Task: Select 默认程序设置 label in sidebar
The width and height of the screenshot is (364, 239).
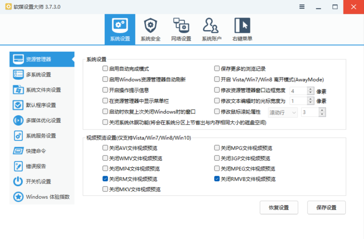Action: pyautogui.click(x=41, y=105)
